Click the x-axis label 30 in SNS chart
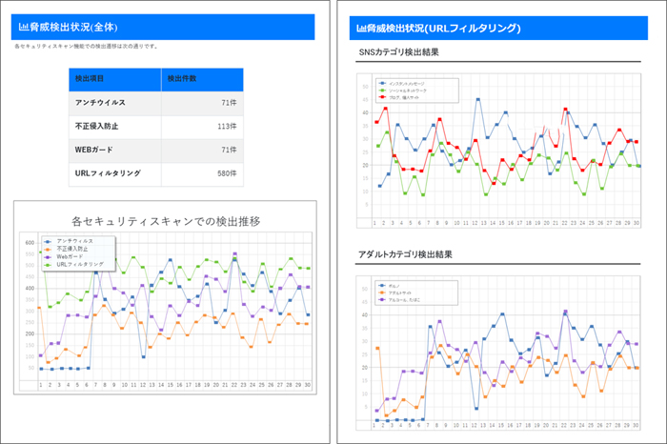 coord(636,223)
